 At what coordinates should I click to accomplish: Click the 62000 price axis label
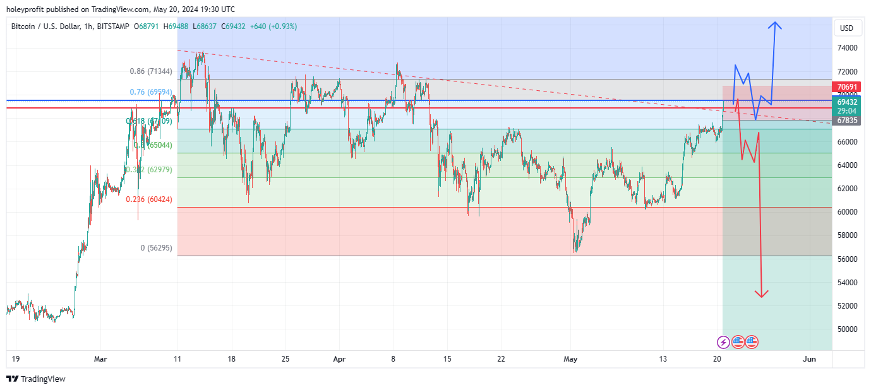coord(847,189)
